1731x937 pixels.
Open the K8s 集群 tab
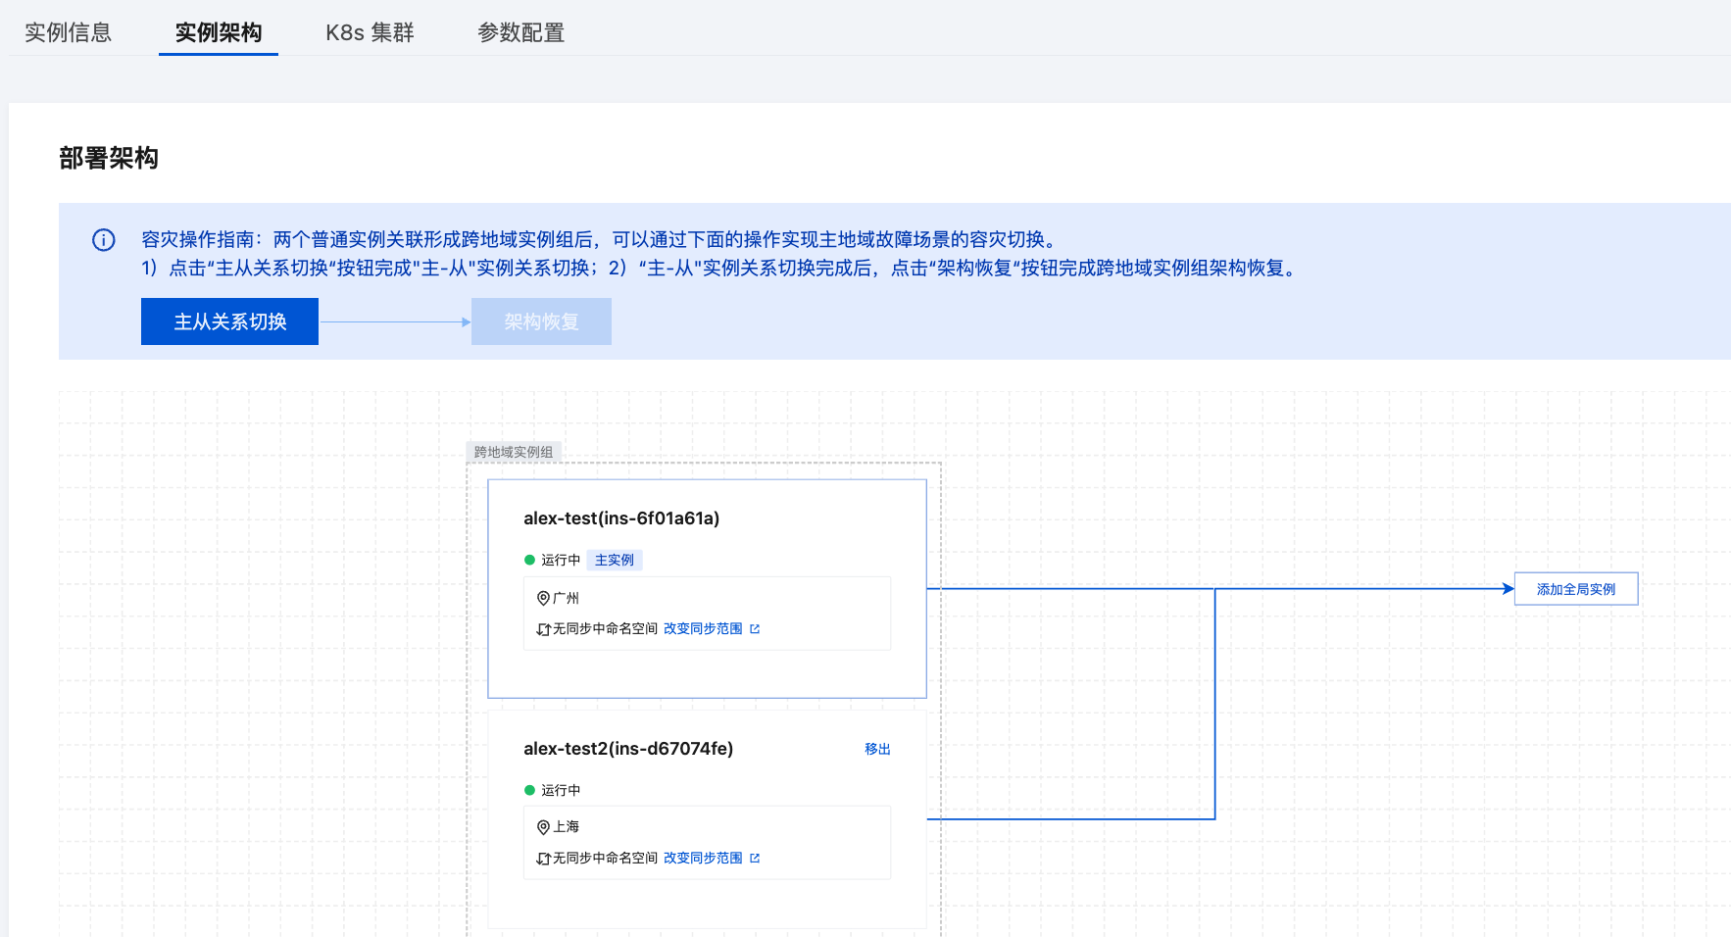pos(370,32)
